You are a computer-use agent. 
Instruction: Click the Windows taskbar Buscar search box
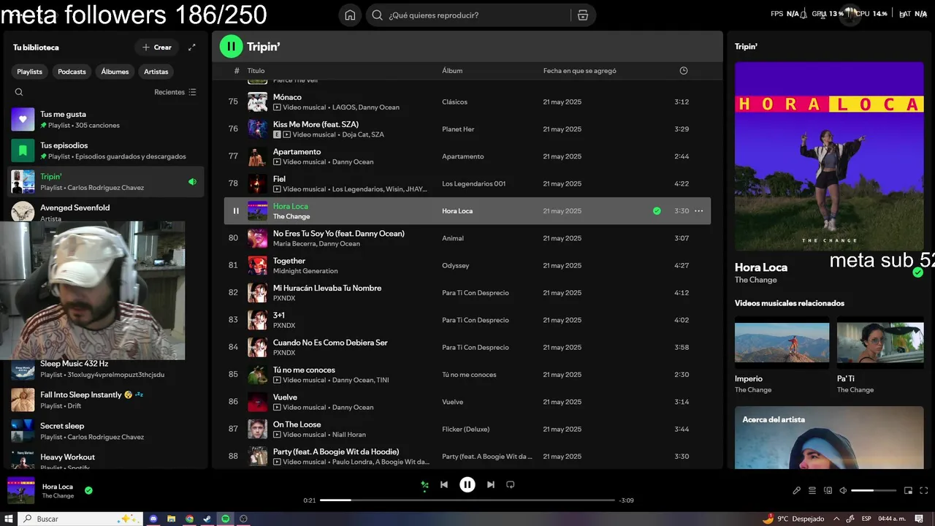(80, 519)
